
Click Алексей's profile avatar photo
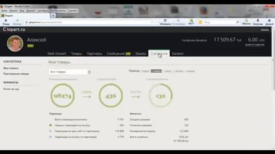click(x=15, y=44)
